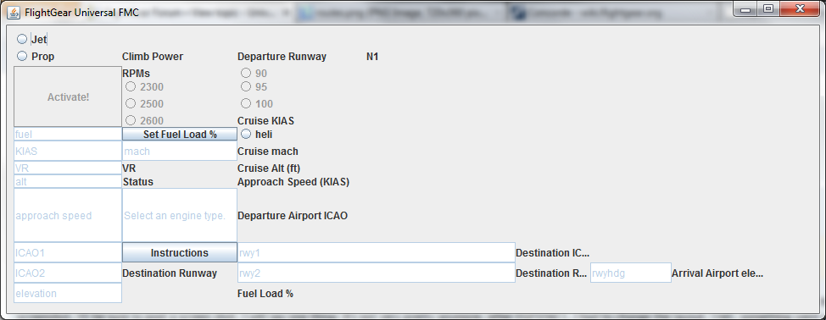826x320 pixels.
Task: Focus the KIAS input field
Action: [x=68, y=152]
